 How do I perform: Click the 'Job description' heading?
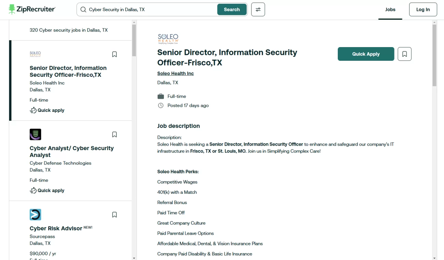179,126
